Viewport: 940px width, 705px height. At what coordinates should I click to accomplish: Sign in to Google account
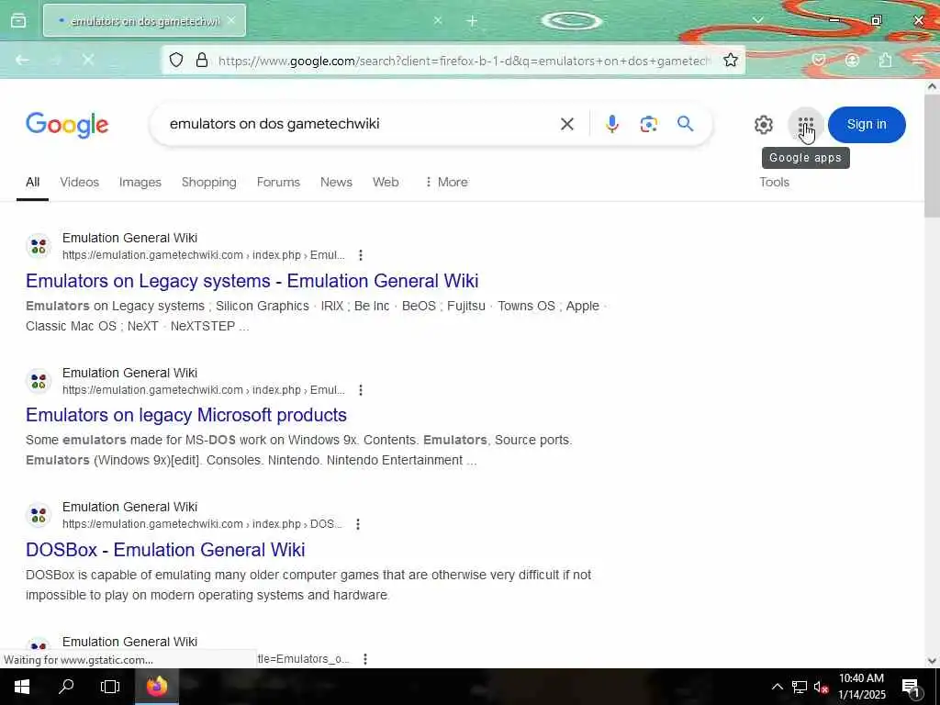pyautogui.click(x=867, y=125)
